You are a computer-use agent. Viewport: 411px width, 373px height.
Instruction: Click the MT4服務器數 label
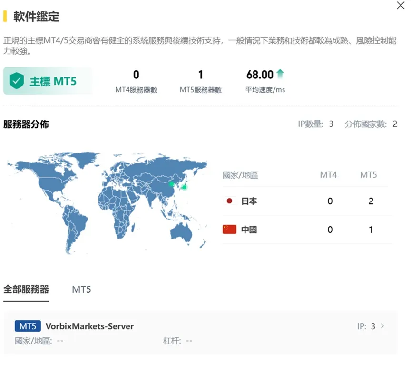click(137, 90)
